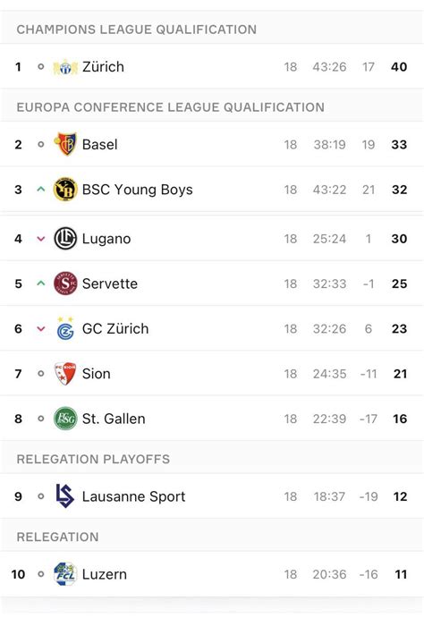
Task: Select the St. Gallen badge
Action: tap(65, 419)
